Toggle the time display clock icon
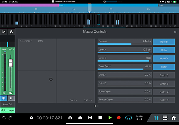179x125 pixels. [31, 118]
